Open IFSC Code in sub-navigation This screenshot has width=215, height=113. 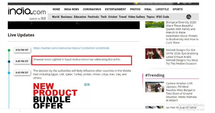pyautogui.click(x=163, y=17)
